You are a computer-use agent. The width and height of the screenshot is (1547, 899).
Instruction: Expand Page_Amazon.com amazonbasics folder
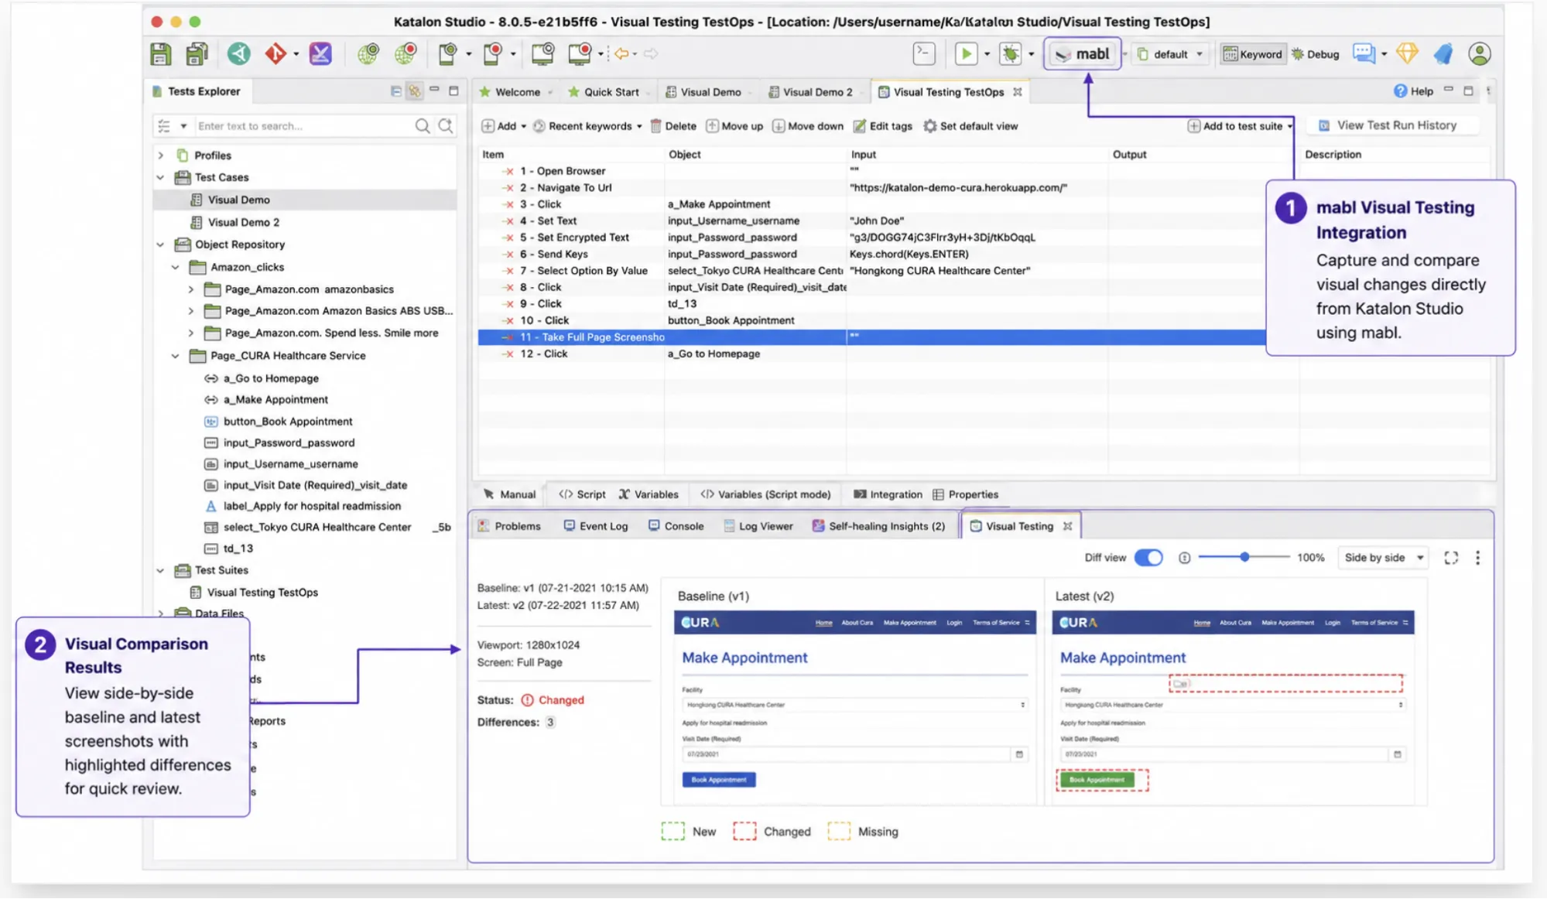pos(191,289)
